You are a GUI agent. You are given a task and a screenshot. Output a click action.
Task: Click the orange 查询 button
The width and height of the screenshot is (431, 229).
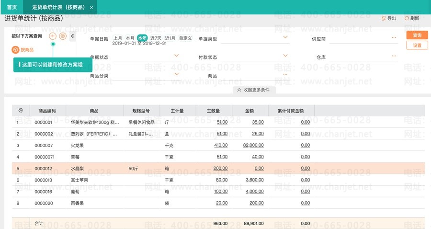click(x=417, y=35)
